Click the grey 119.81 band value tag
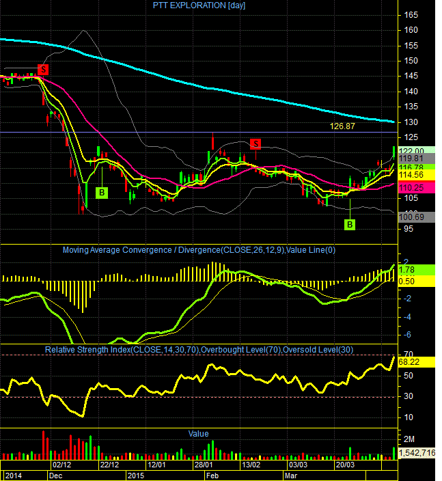The image size is (442, 481). [x=416, y=159]
